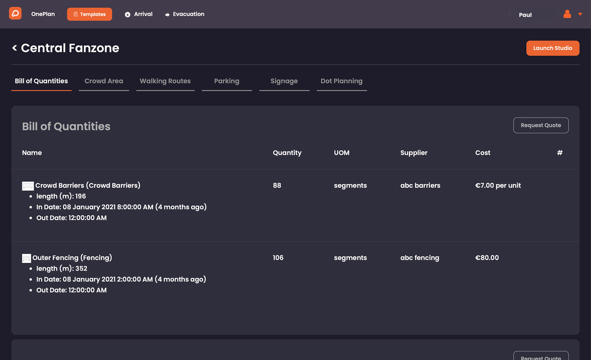Click the UOM column header

click(x=341, y=153)
